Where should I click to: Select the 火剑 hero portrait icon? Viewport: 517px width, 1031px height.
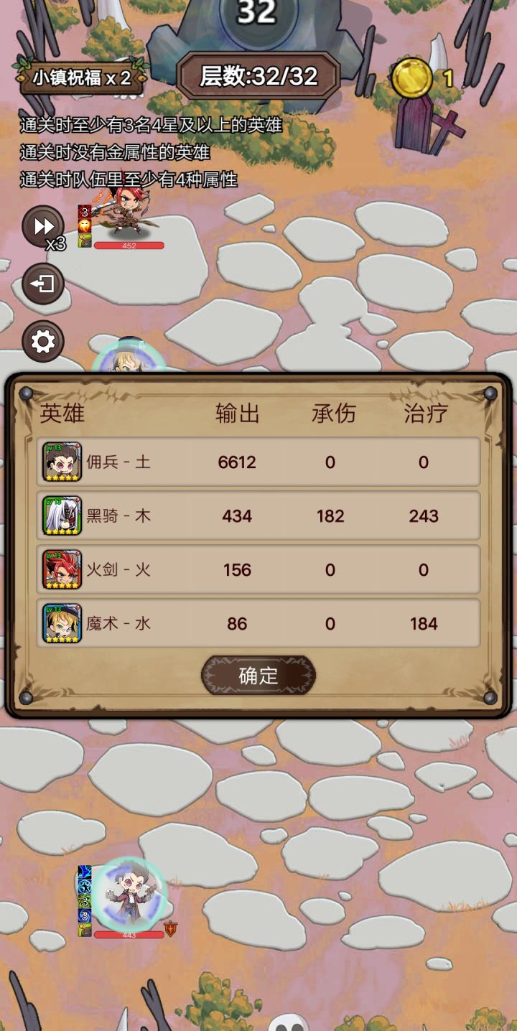tap(62, 569)
